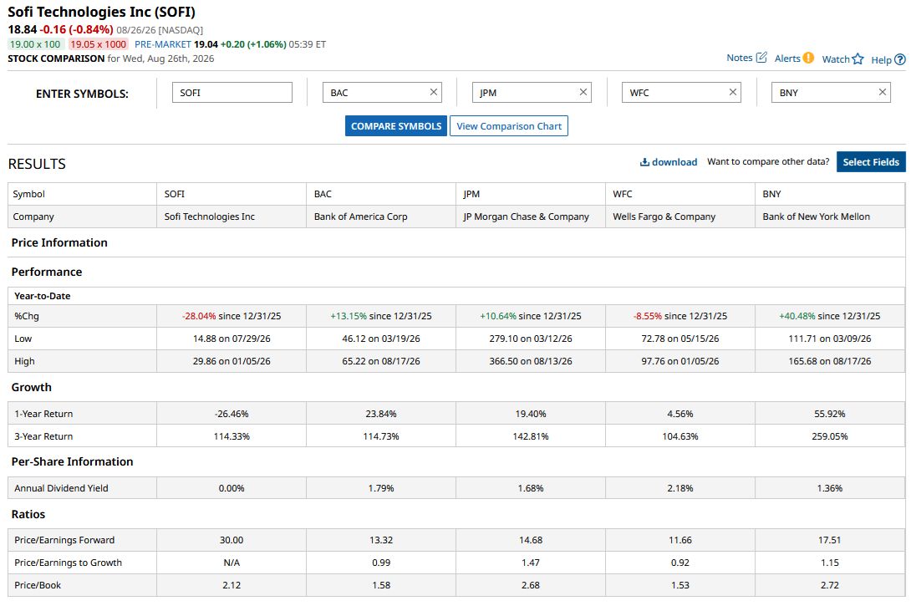
Task: Click the +13.15% year-to-date change value
Action: tap(349, 316)
